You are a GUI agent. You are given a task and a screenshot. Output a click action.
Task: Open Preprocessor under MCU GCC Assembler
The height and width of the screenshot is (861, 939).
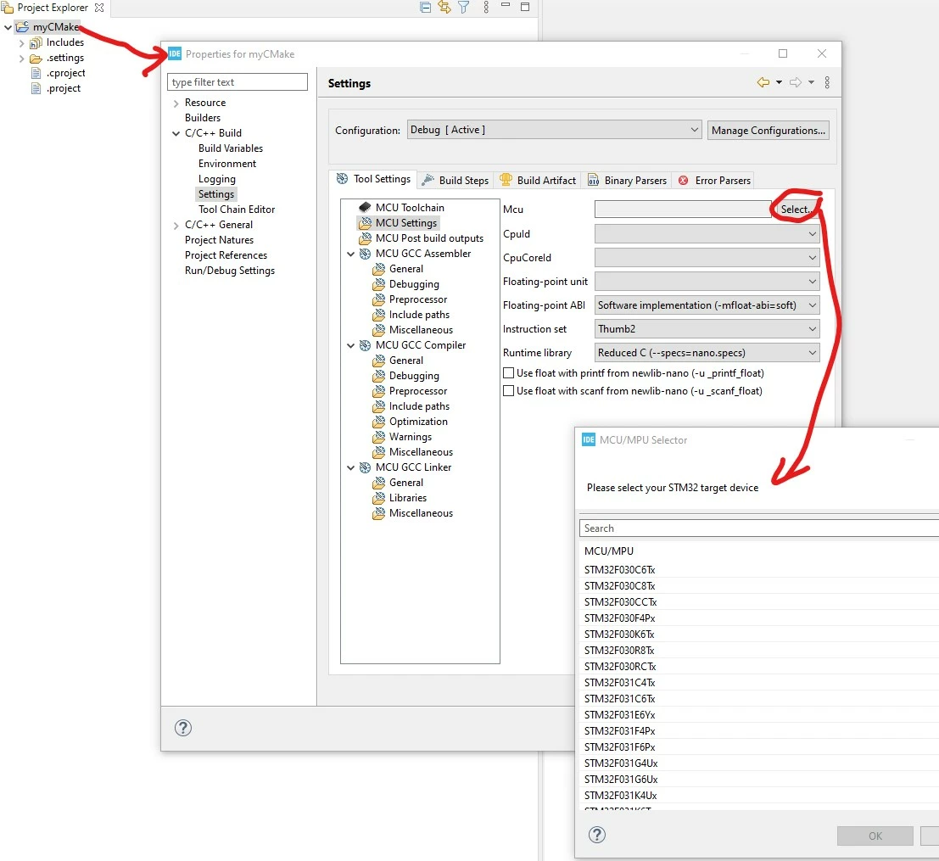(418, 299)
